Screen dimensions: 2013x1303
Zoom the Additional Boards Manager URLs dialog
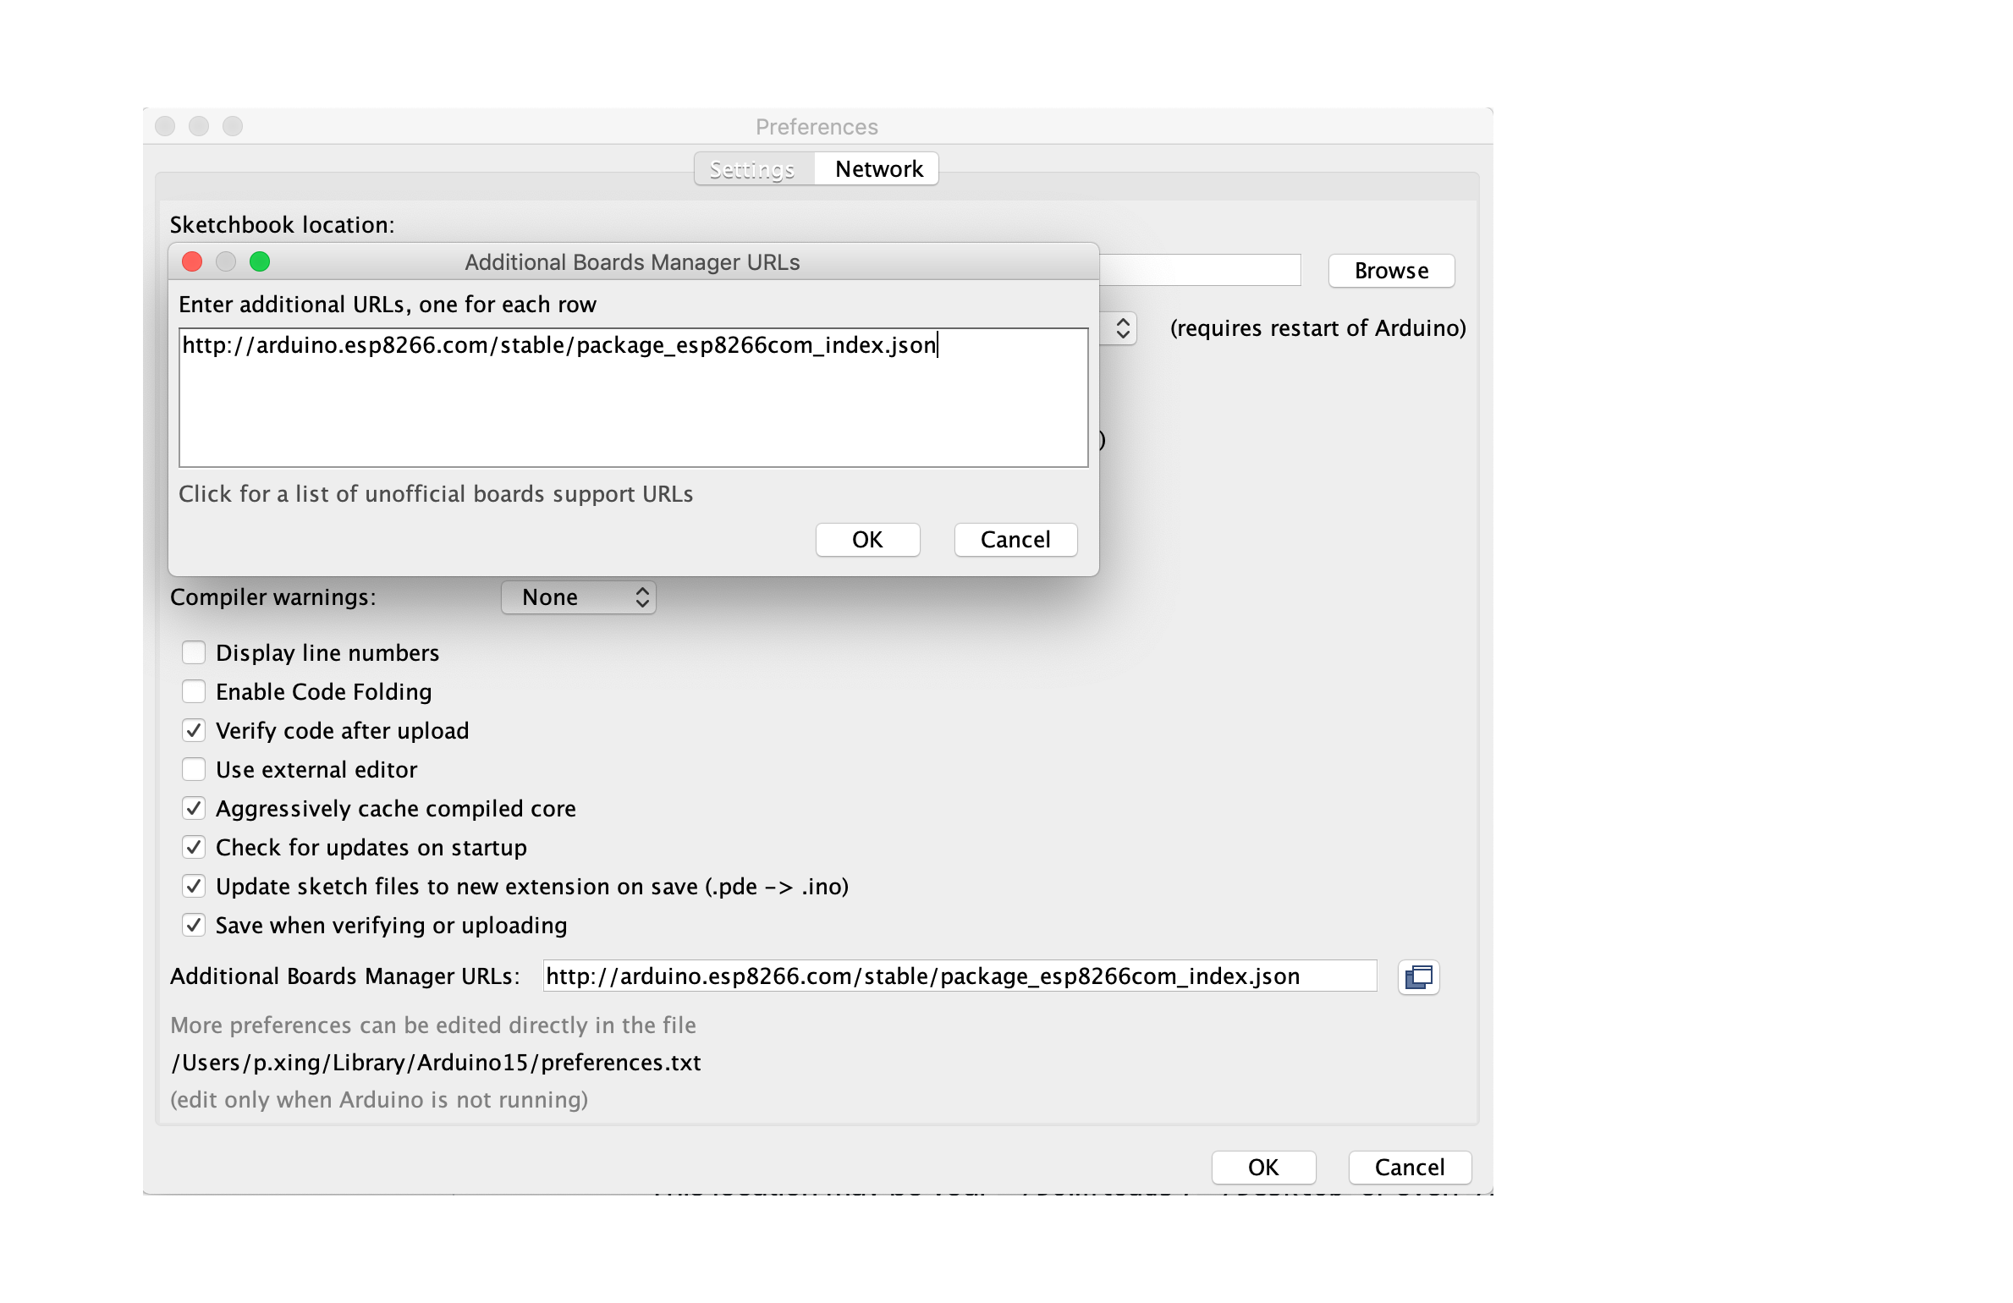pyautogui.click(x=260, y=262)
